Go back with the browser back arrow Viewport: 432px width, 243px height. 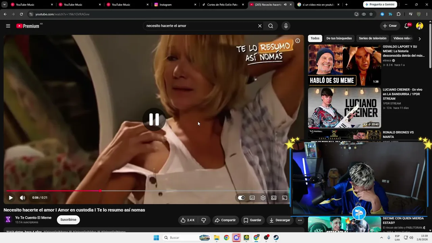pyautogui.click(x=5, y=14)
